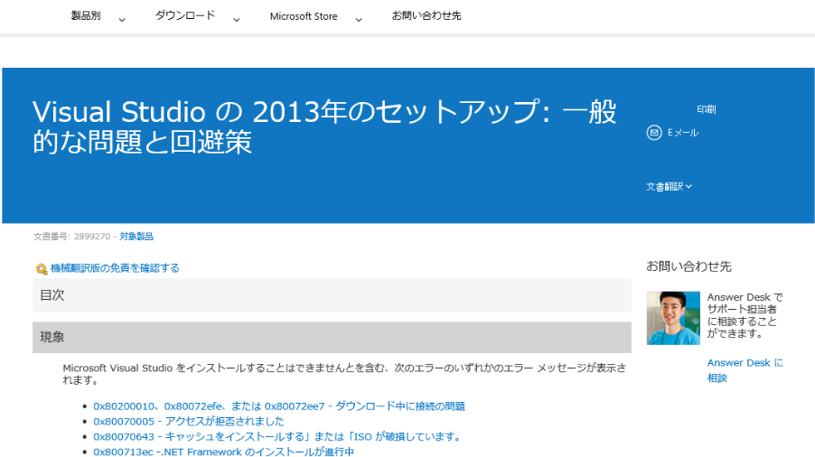Screen dimensions: 815x457
Task: Go to お問い合わせ先 in the top navigation
Action: pyautogui.click(x=426, y=15)
